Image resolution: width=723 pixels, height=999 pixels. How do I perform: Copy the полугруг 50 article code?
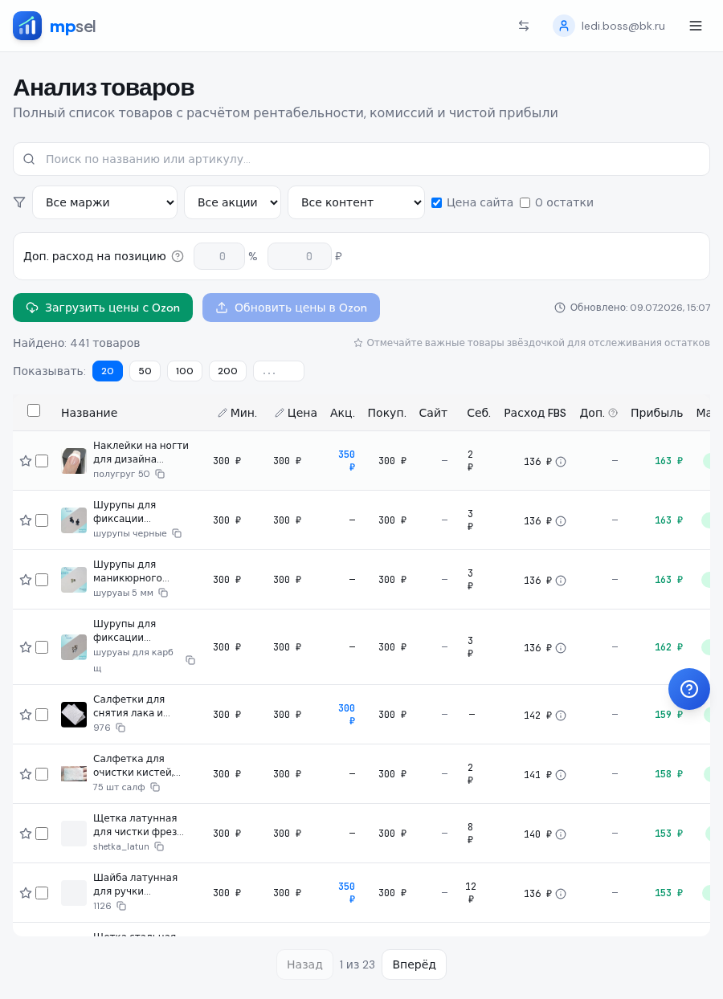click(160, 474)
